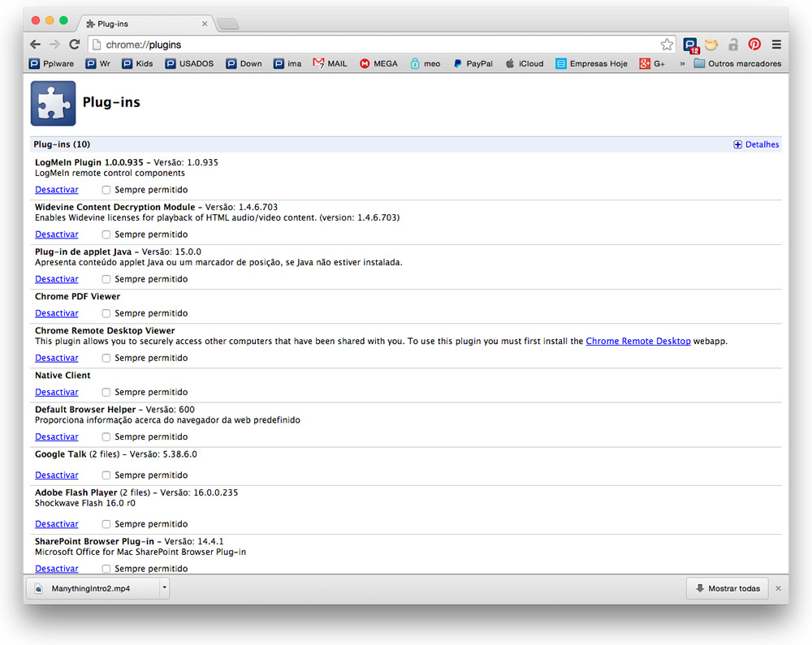The height and width of the screenshot is (645, 812).
Task: Open the Wr bookmark
Action: coord(98,63)
